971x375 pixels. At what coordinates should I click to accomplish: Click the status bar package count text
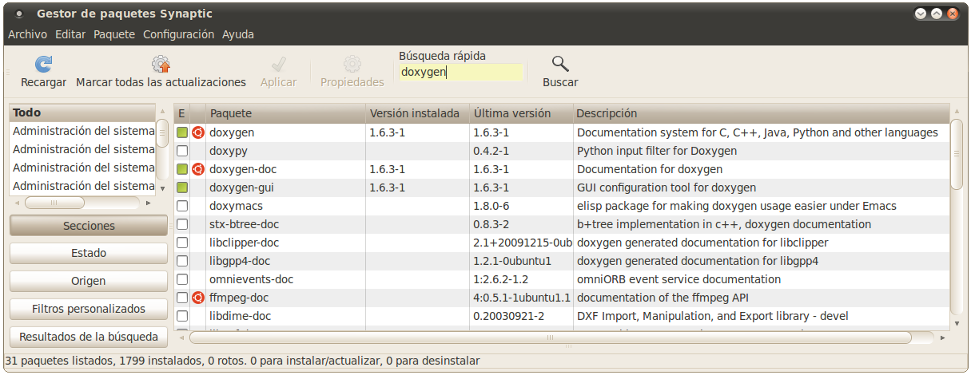point(243,361)
